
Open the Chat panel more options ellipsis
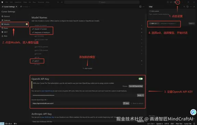191,7
